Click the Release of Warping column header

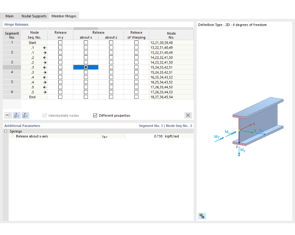(136, 35)
